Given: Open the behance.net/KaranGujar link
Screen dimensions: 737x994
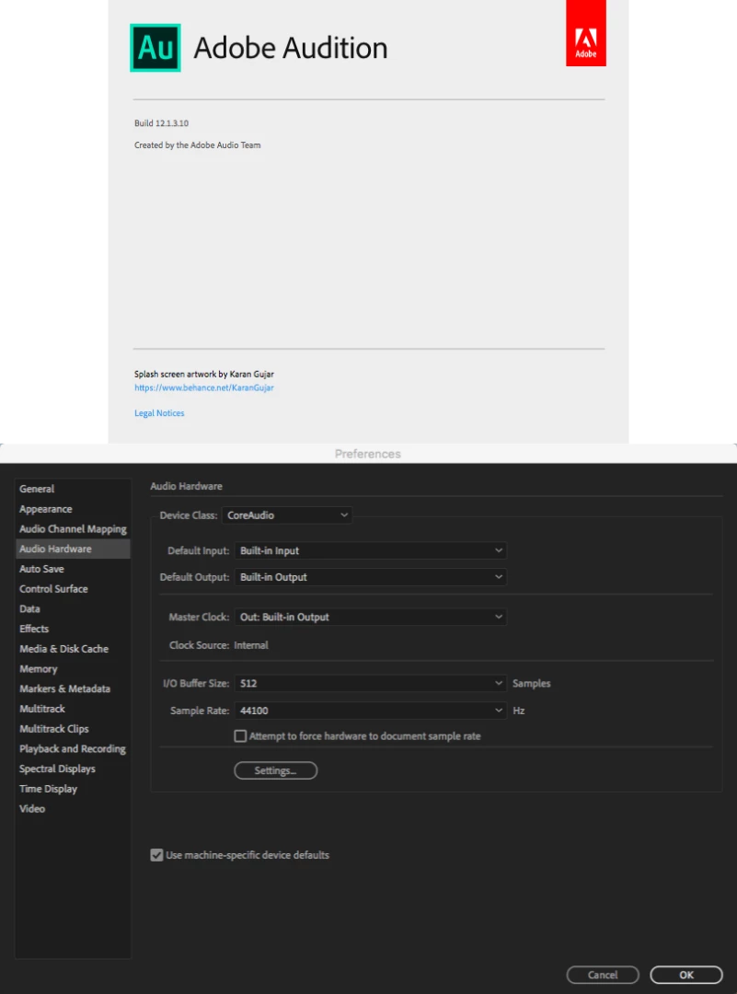Looking at the screenshot, I should (x=204, y=387).
